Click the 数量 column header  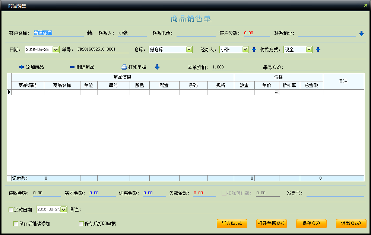pyautogui.click(x=244, y=85)
